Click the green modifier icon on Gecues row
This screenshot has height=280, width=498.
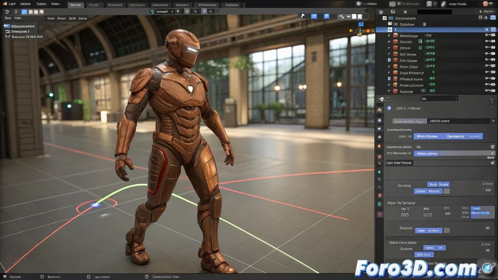point(420,42)
